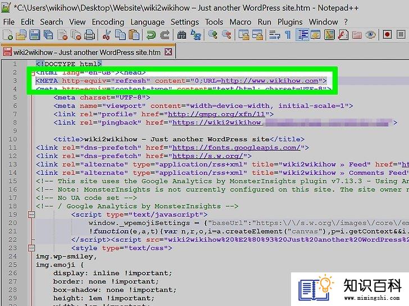Copy the selection with the Copy icon
This screenshot has height=306, width=409.
tap(120, 35)
